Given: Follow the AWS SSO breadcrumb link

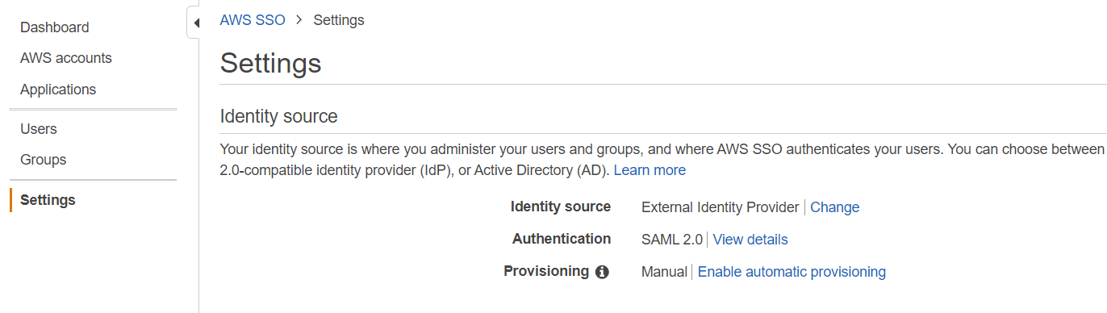Looking at the screenshot, I should (253, 20).
